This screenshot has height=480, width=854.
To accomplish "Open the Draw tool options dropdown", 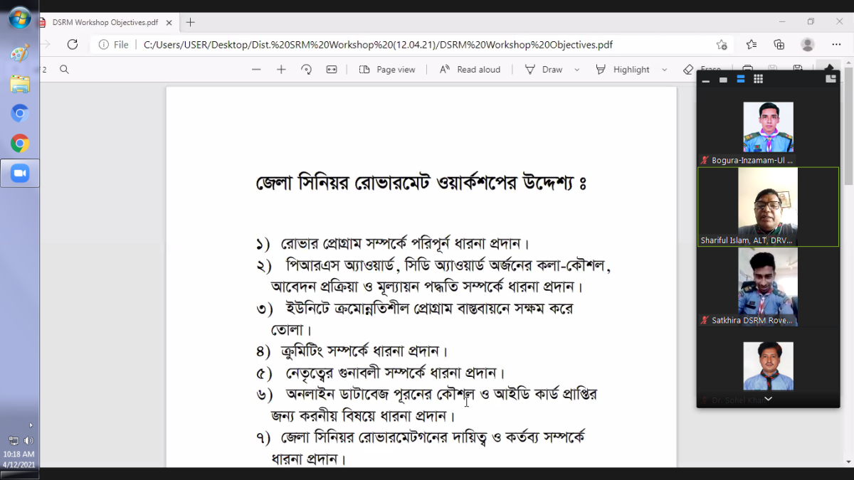I will coord(576,69).
